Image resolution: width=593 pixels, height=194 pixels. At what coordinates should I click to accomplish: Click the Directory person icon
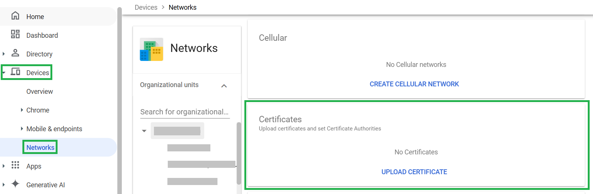click(x=15, y=53)
